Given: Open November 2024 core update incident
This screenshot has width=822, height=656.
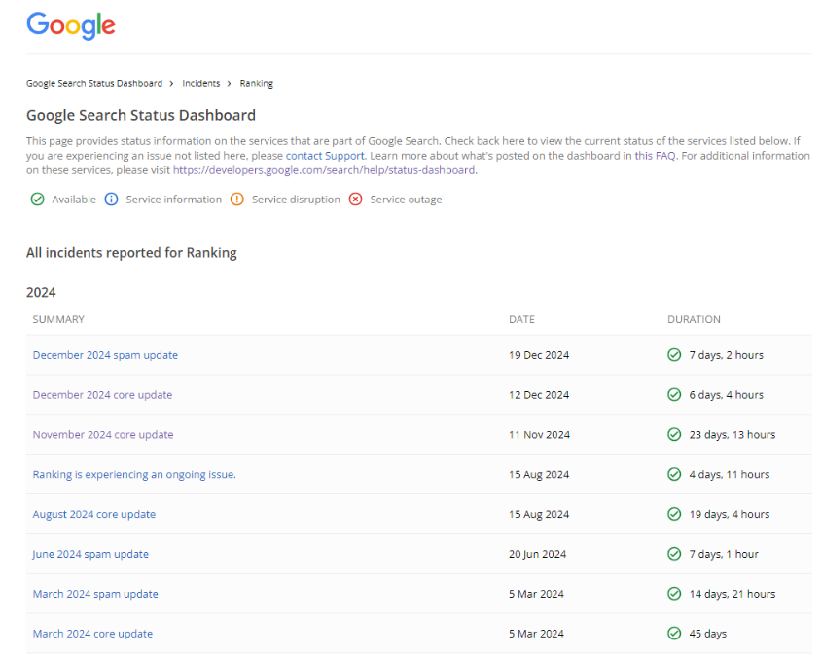Looking at the screenshot, I should click(x=103, y=435).
